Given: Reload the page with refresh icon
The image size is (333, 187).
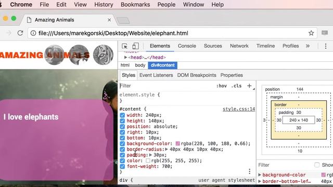Looking at the screenshot, I should [x=20, y=33].
